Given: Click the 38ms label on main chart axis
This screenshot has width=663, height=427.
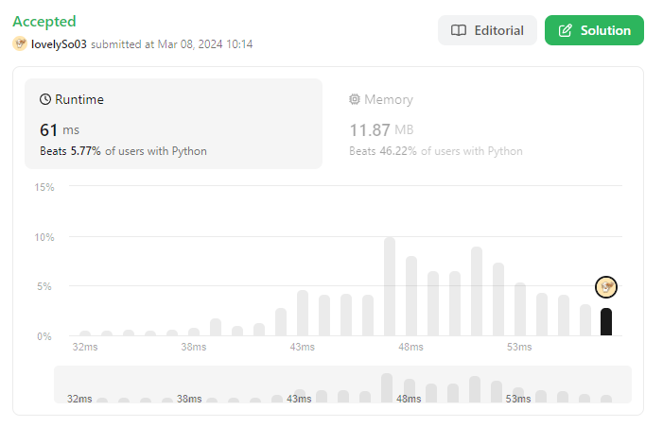Looking at the screenshot, I should click(194, 348).
